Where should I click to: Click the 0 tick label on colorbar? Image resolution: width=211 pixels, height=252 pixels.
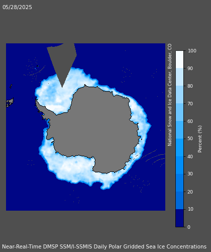189,227
